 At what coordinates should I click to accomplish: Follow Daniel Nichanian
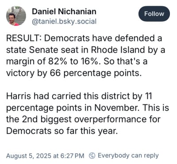click(x=154, y=14)
